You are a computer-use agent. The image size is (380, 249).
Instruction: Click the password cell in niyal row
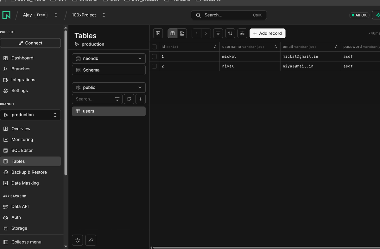coord(360,66)
